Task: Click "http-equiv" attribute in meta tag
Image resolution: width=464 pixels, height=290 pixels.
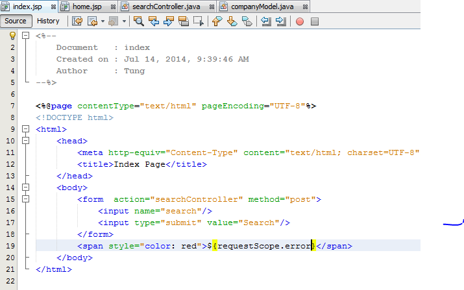Action: 134,152
